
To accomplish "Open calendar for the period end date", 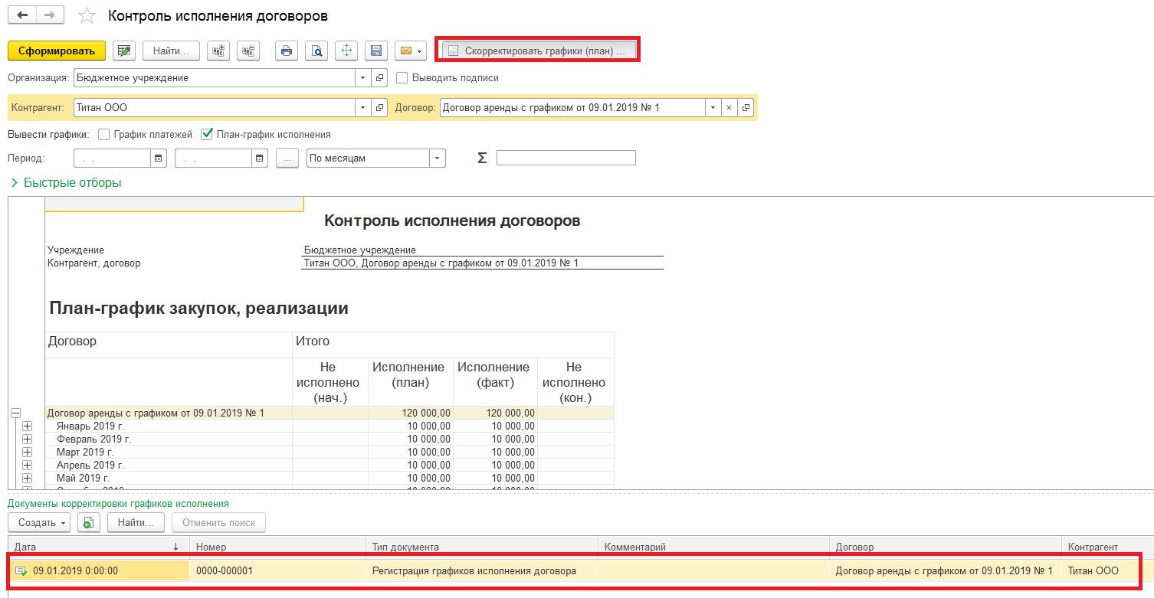I will pos(261,158).
